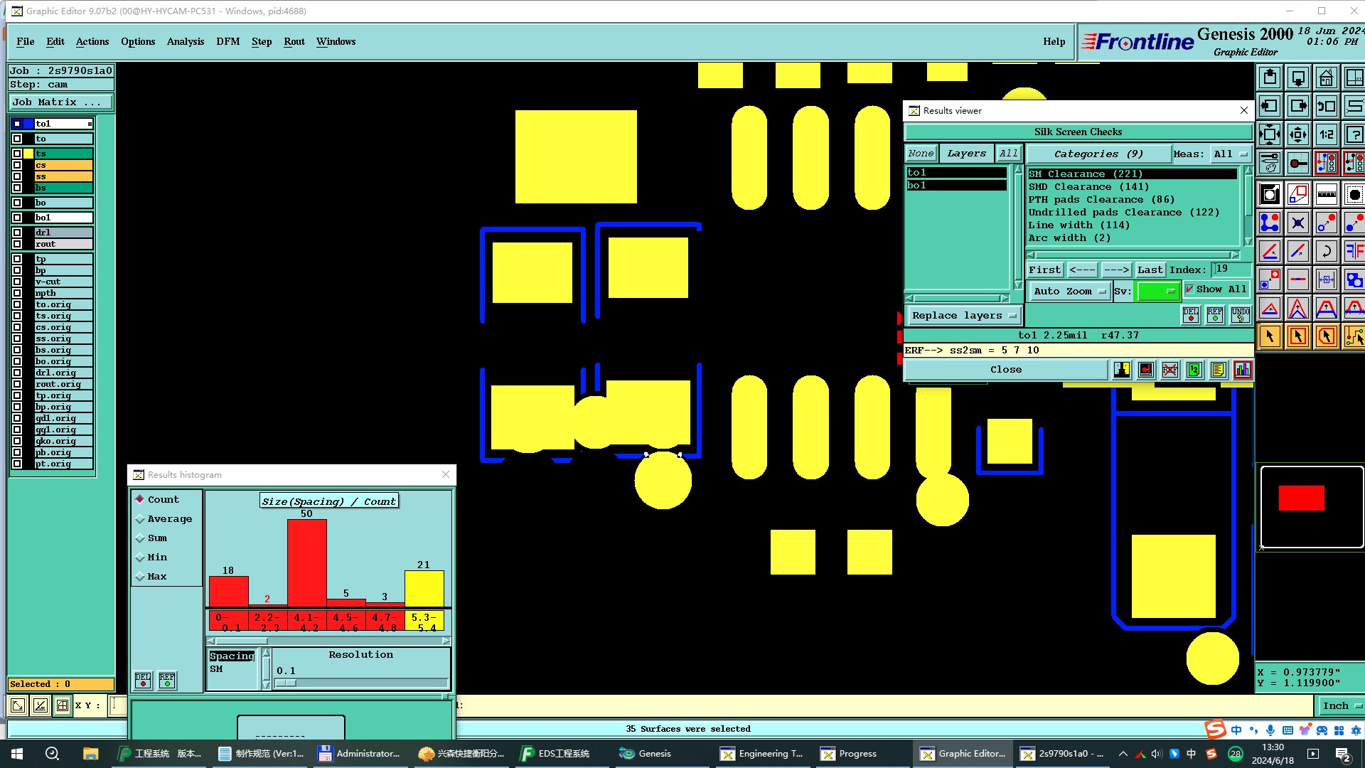Open the Analysis menu

click(x=186, y=41)
